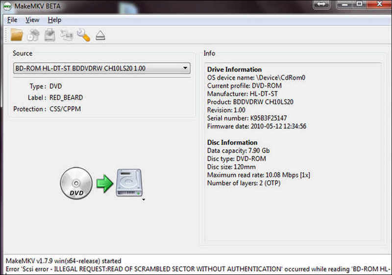Click the Info group label
This screenshot has height=275, width=392.
(209, 53)
